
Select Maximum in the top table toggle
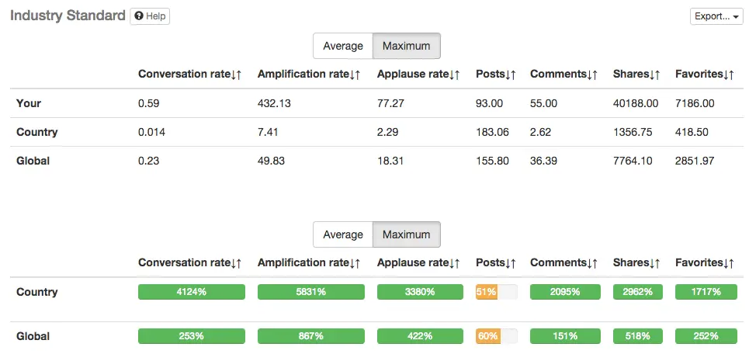coord(406,46)
